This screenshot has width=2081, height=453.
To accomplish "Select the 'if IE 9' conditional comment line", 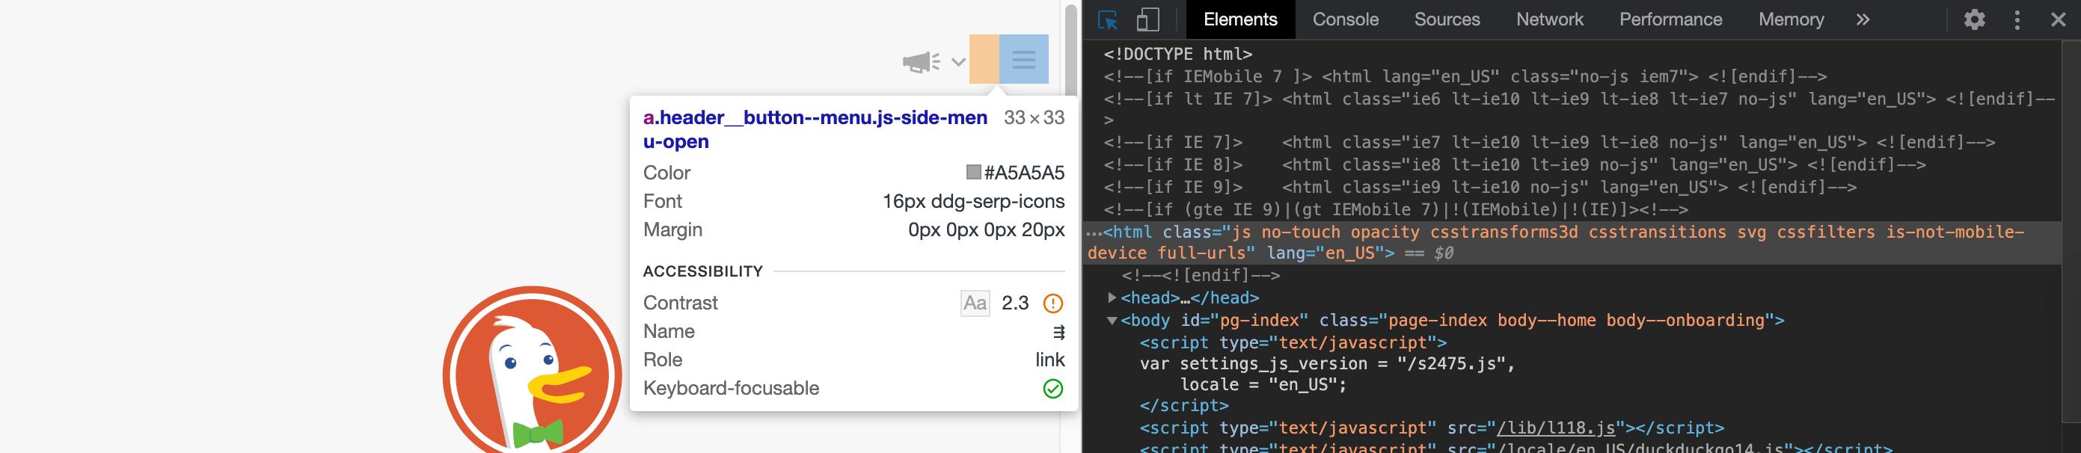I will click(1479, 188).
